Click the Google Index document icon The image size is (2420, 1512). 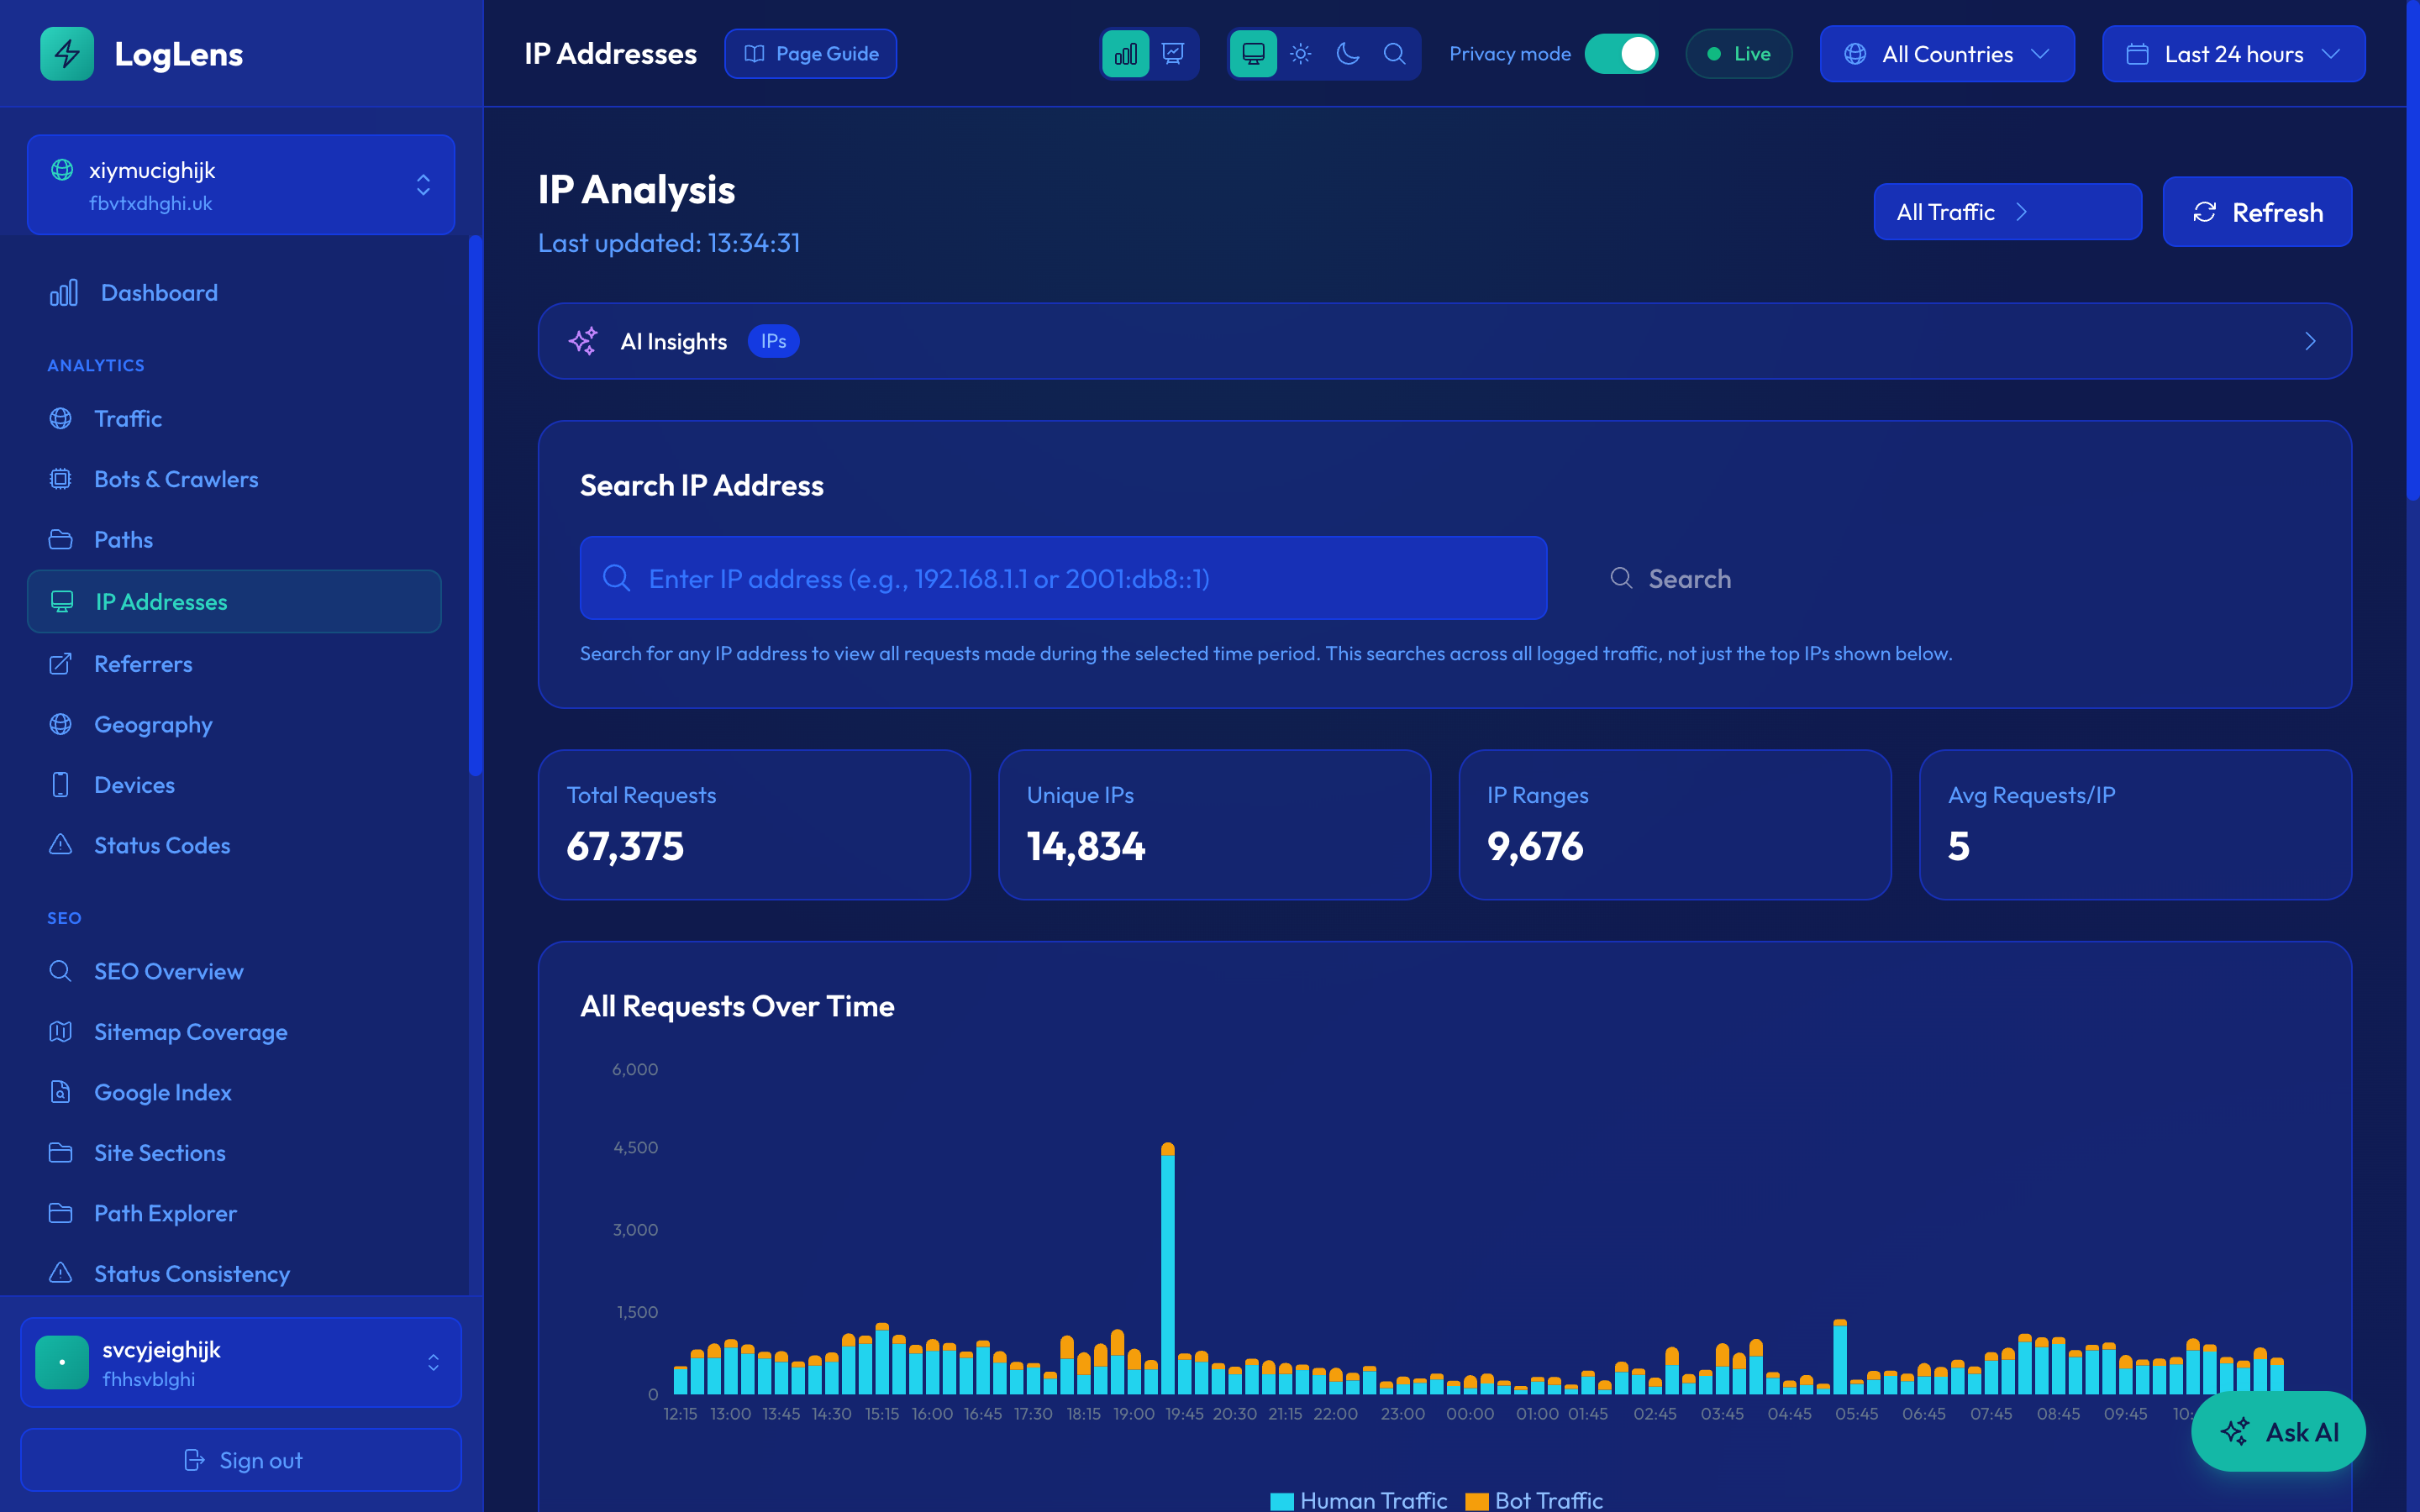[61, 1092]
